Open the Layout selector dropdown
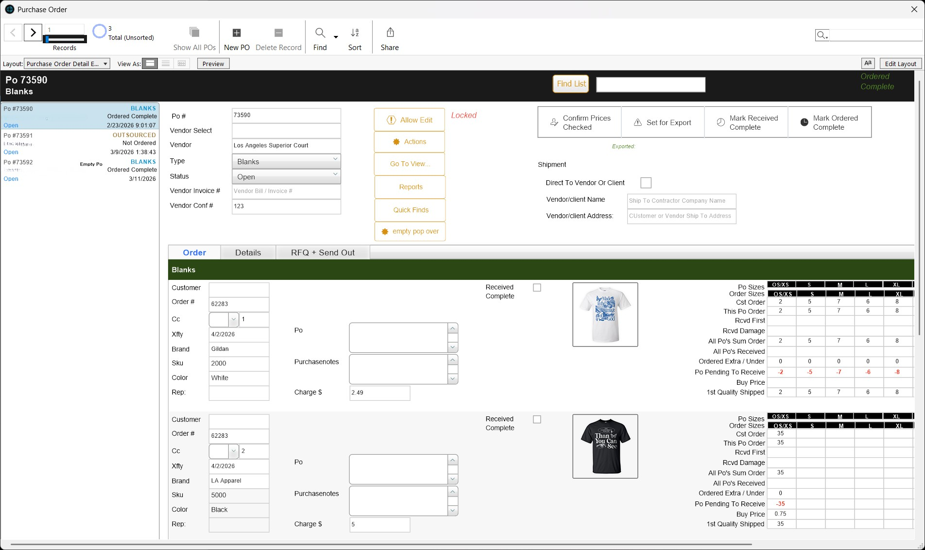The height and width of the screenshot is (550, 925). [67, 64]
